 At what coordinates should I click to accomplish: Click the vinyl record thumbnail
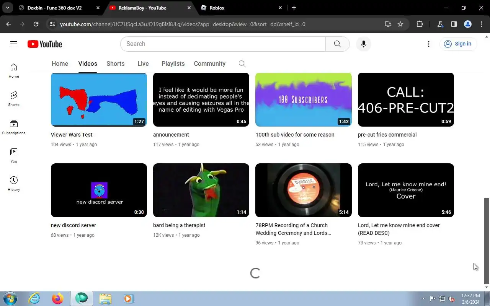coord(304,190)
